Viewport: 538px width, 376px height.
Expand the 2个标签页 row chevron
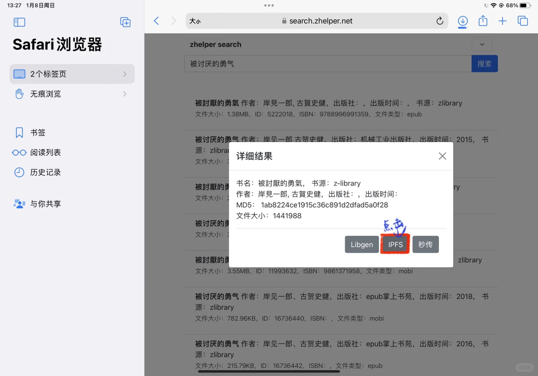[125, 74]
